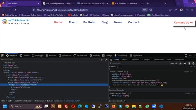The height and width of the screenshot is (110, 196).
Task: Open FileZilla from the taskbar
Action: coord(66,106)
